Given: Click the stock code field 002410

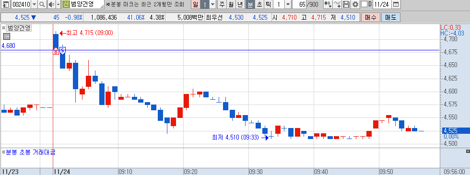Looking at the screenshot, I should click(21, 4).
